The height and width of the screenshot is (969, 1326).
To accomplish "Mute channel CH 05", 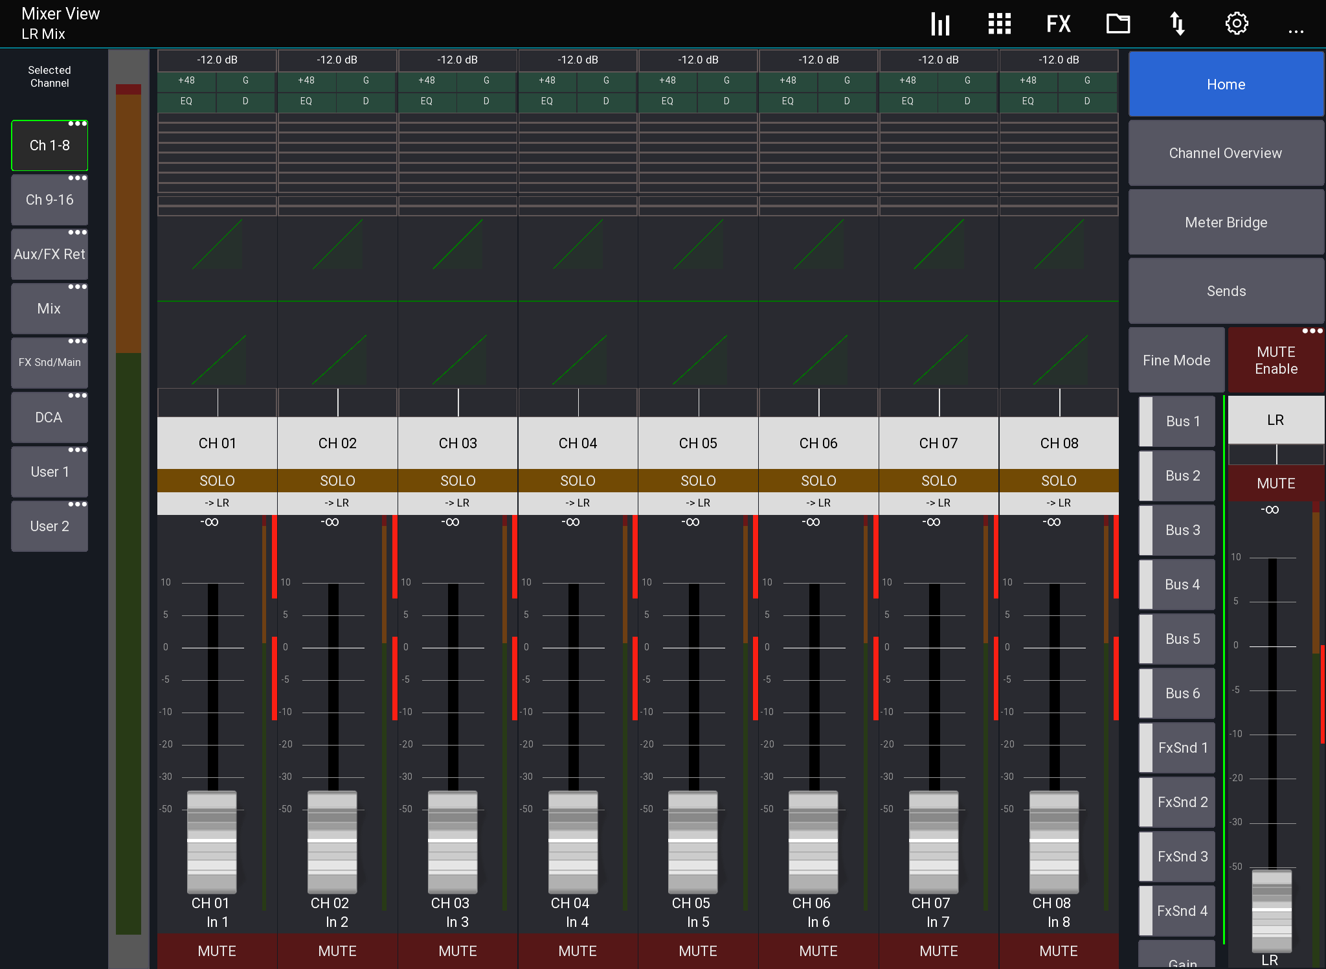I will pyautogui.click(x=697, y=951).
